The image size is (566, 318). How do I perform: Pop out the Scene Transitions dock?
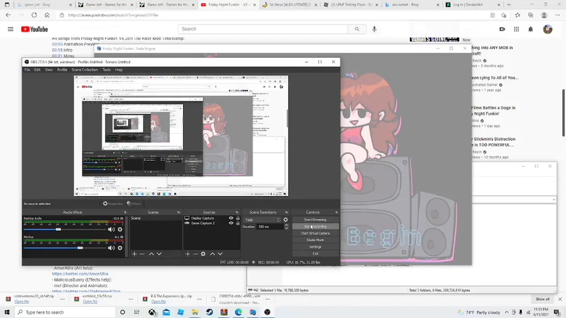pyautogui.click(x=286, y=212)
